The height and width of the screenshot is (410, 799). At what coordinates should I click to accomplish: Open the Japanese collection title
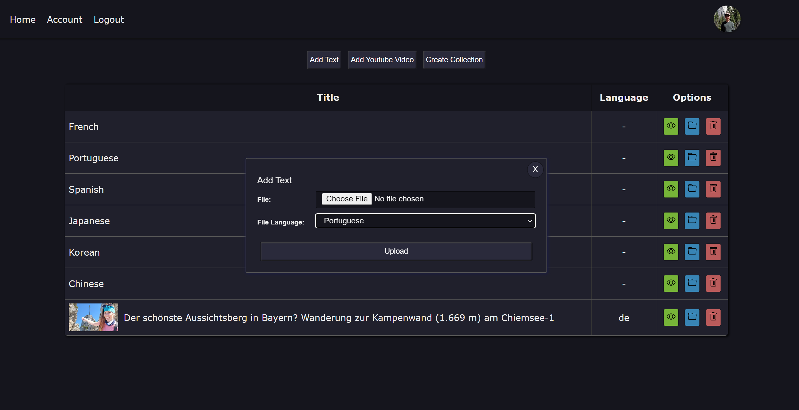89,221
